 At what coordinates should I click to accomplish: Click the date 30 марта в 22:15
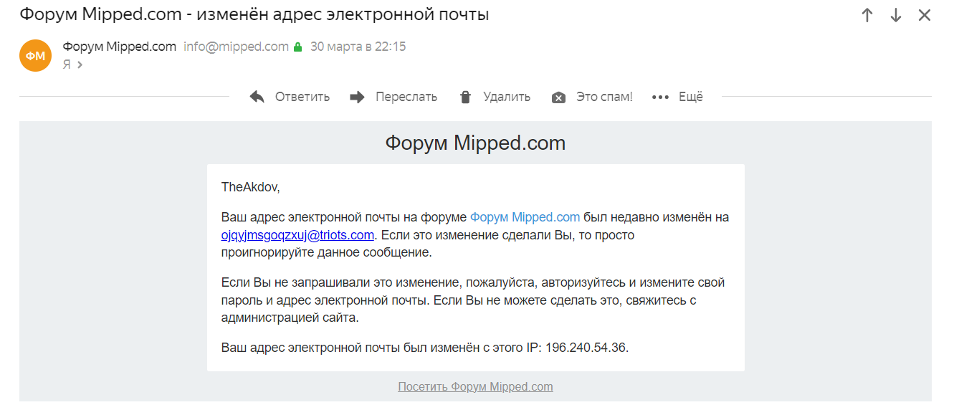(x=358, y=47)
